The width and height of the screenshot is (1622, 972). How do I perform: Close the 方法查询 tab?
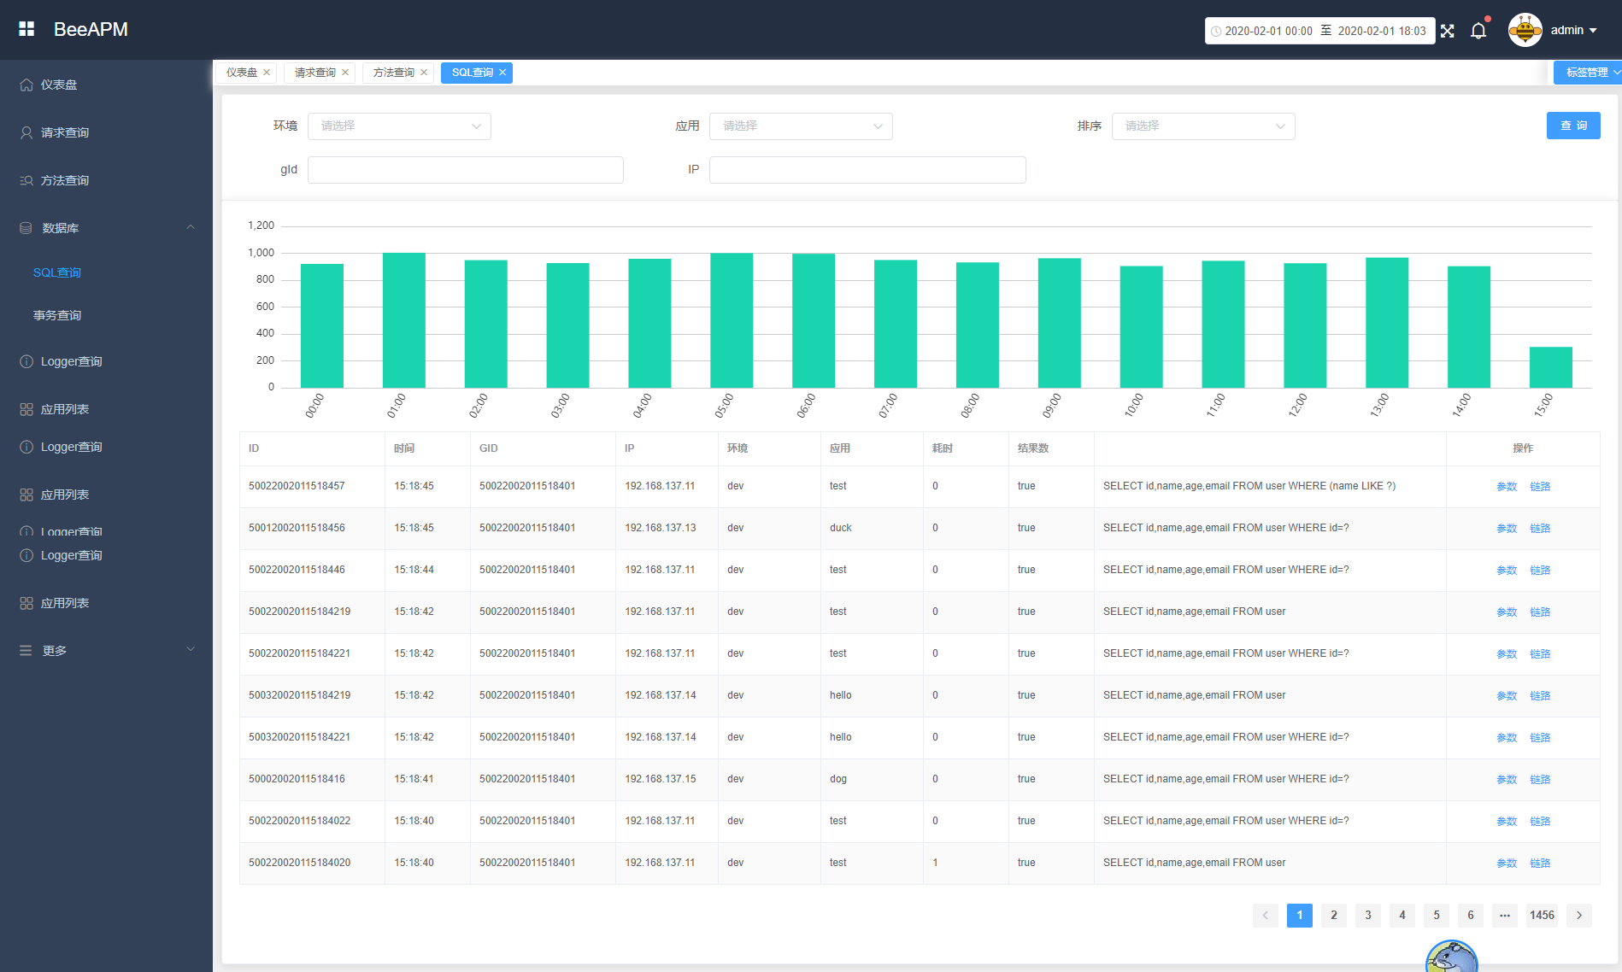click(x=424, y=73)
